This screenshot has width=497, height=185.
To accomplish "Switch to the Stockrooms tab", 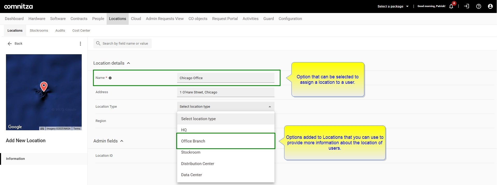I will click(39, 31).
